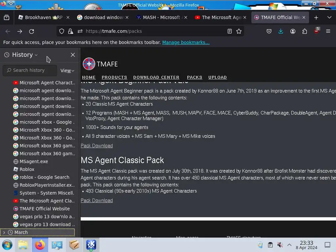Open the package box taskbar icon
336x252 pixels.
pos(74,245)
